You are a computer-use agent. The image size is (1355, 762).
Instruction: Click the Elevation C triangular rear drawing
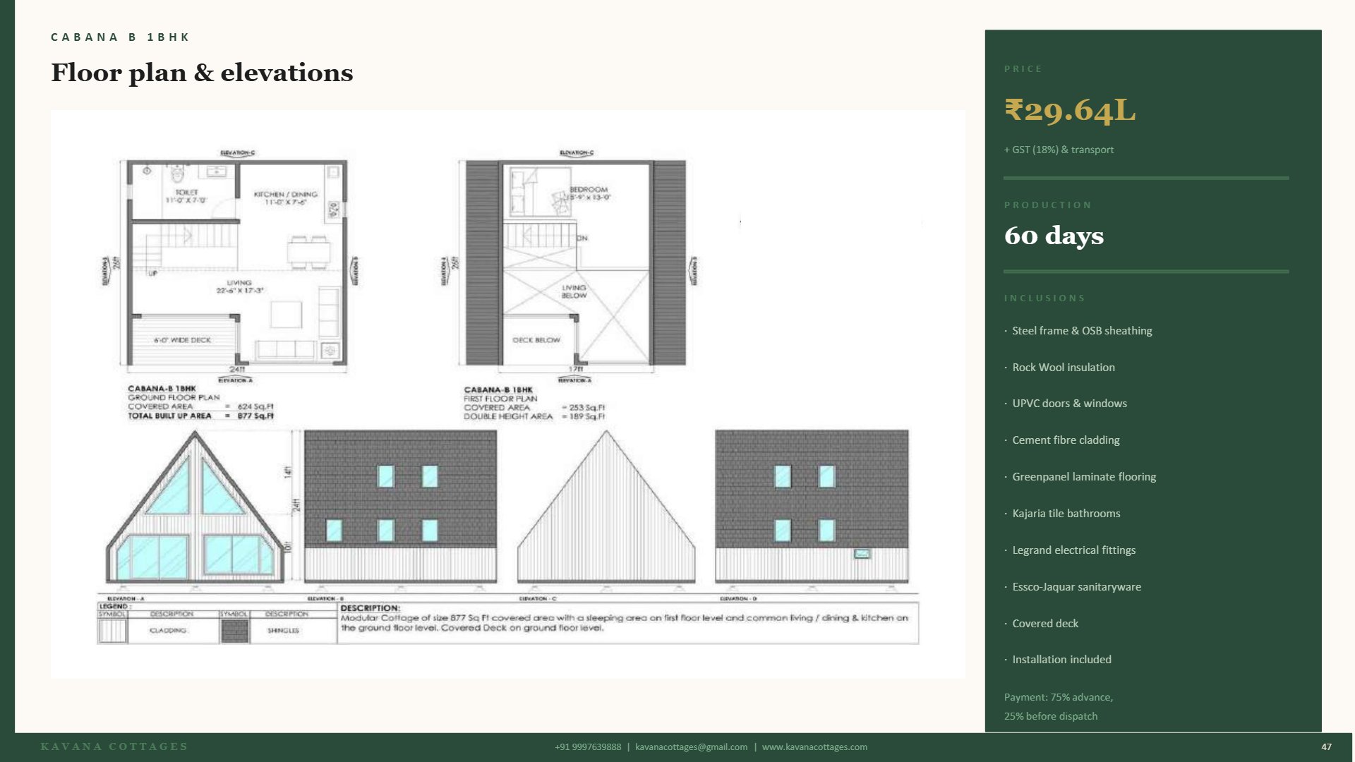606,507
